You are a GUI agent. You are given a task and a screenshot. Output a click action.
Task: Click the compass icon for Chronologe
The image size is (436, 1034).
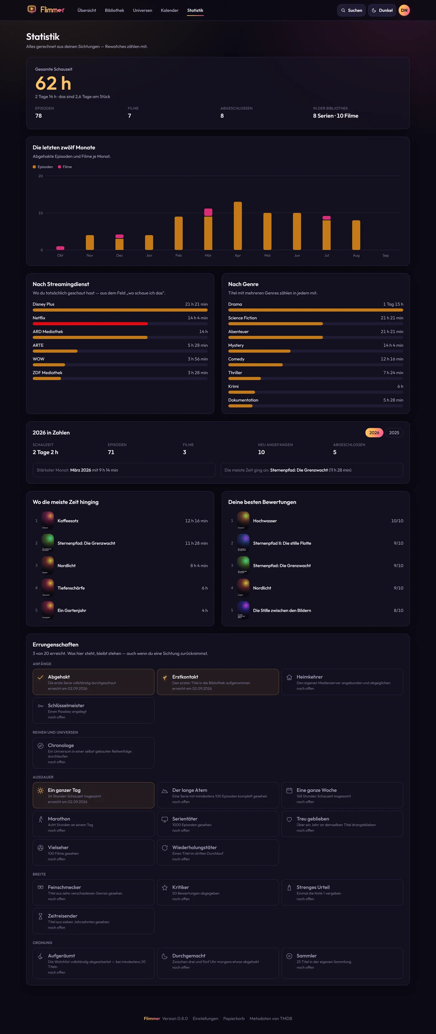click(40, 746)
